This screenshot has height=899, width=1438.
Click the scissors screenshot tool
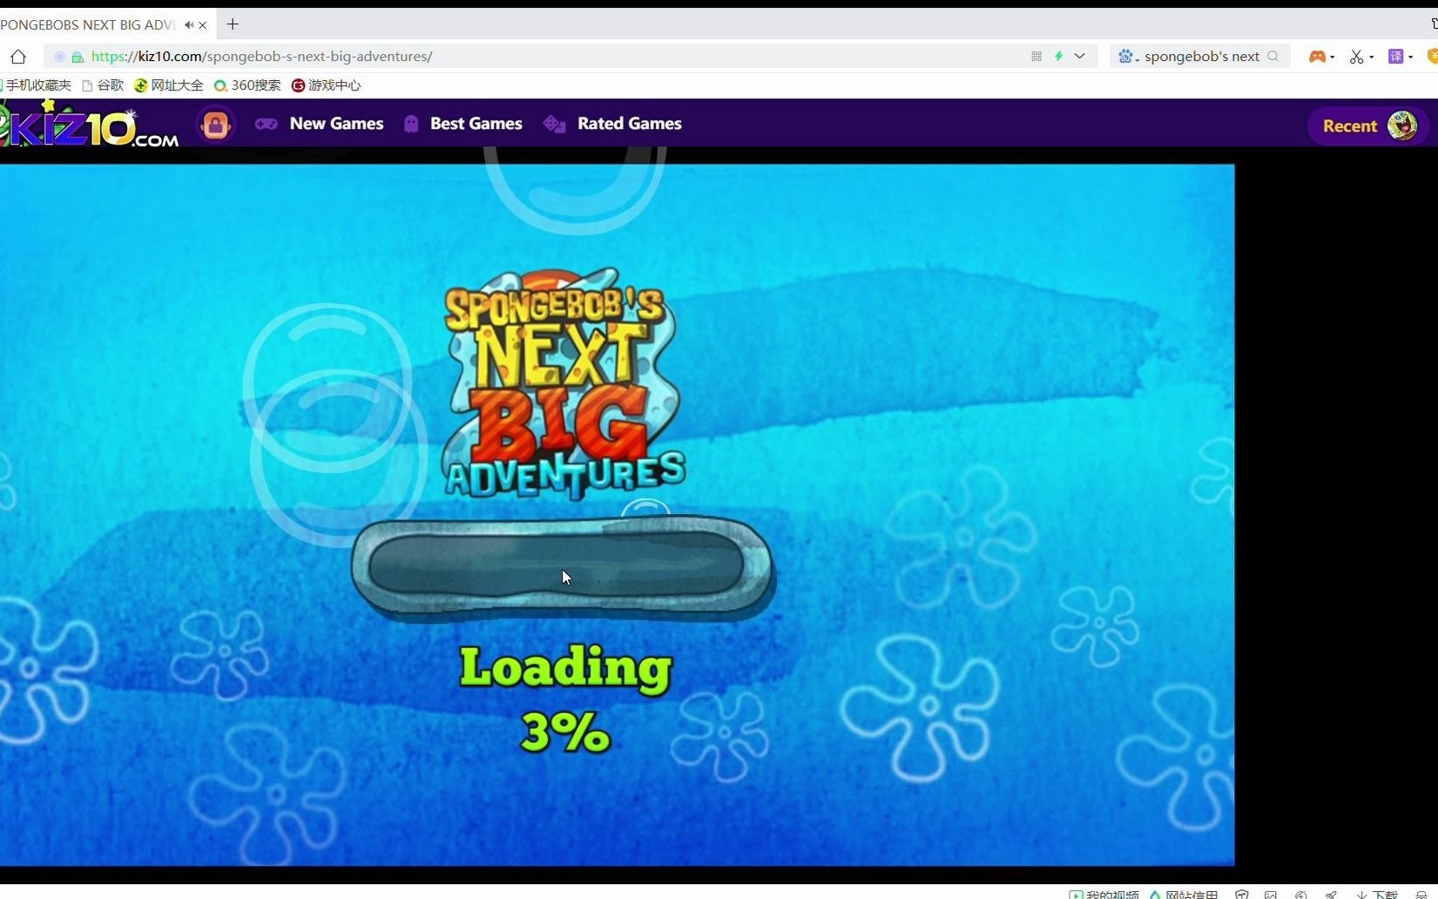point(1356,56)
